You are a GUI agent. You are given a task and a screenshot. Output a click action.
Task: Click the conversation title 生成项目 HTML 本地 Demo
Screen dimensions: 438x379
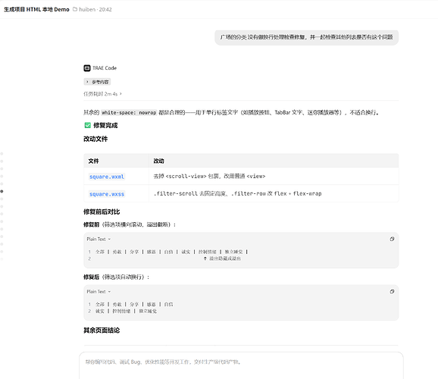[36, 10]
